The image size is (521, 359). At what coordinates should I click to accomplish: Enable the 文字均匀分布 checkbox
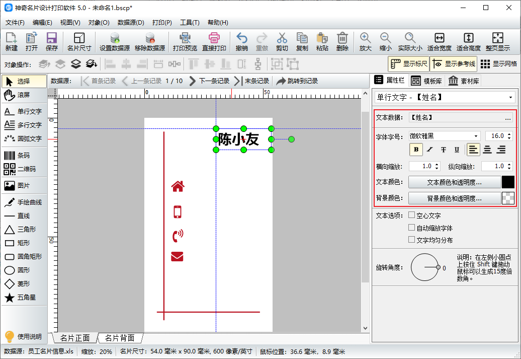pyautogui.click(x=412, y=240)
